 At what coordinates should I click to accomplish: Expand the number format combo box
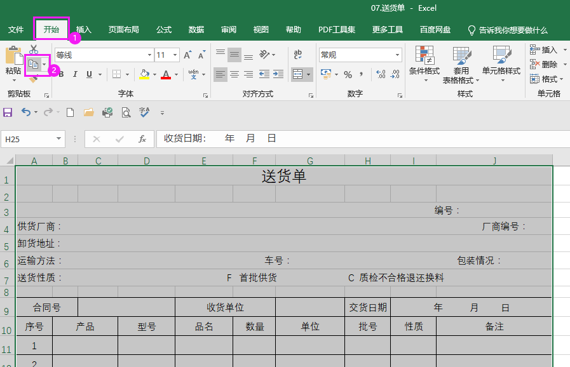[398, 55]
